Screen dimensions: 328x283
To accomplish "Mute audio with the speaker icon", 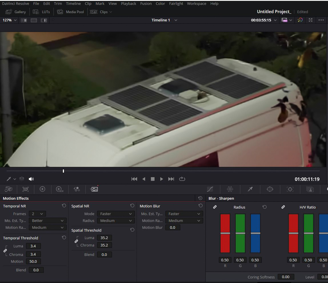I will coord(31,179).
